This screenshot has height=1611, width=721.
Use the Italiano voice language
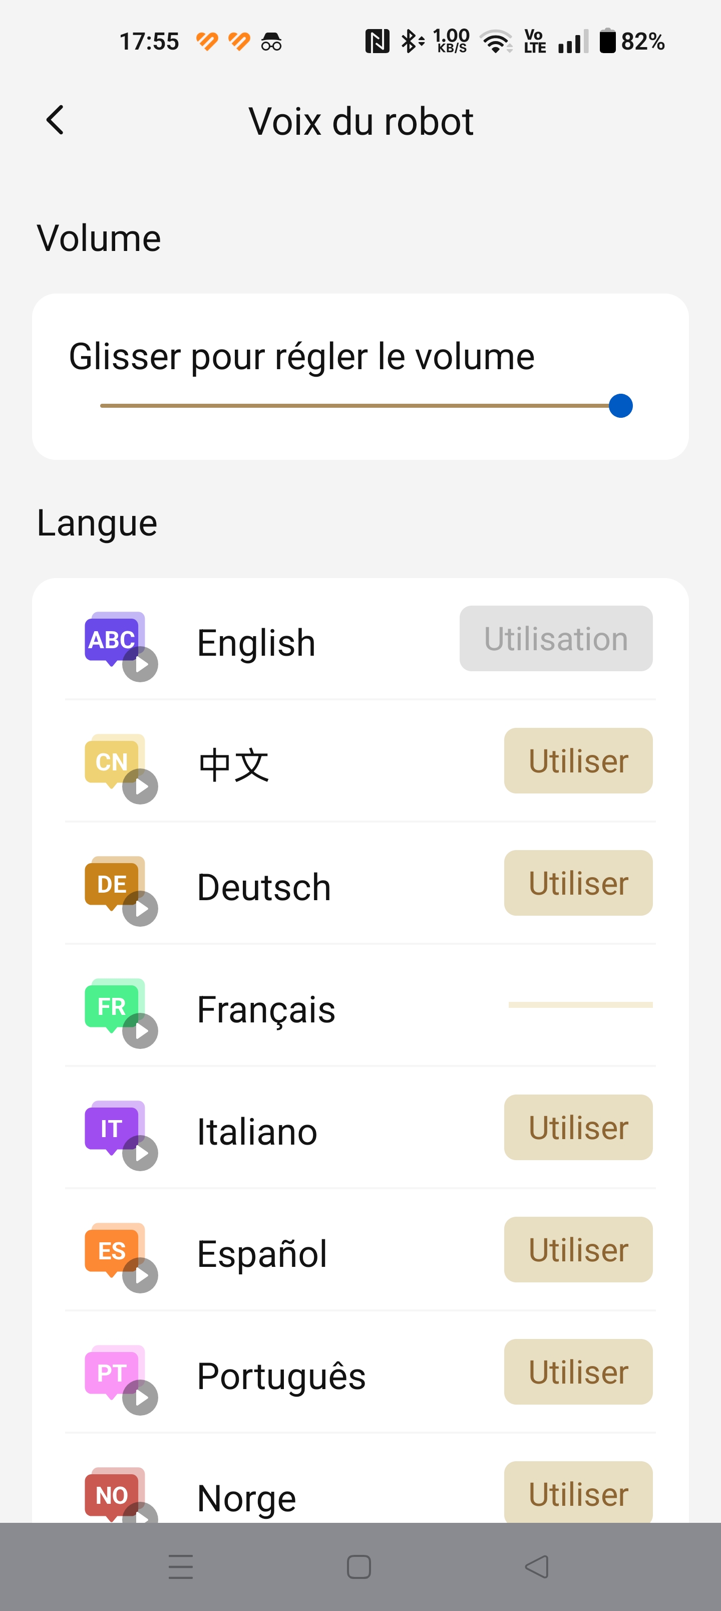pyautogui.click(x=578, y=1127)
